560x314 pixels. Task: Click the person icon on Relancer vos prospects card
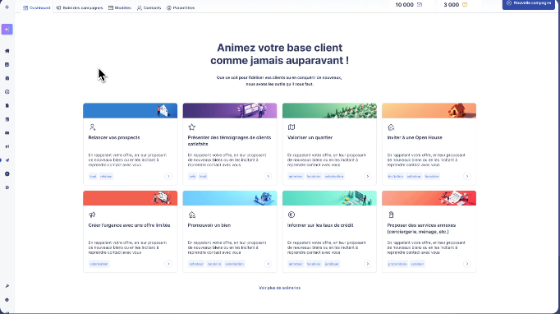[92, 127]
